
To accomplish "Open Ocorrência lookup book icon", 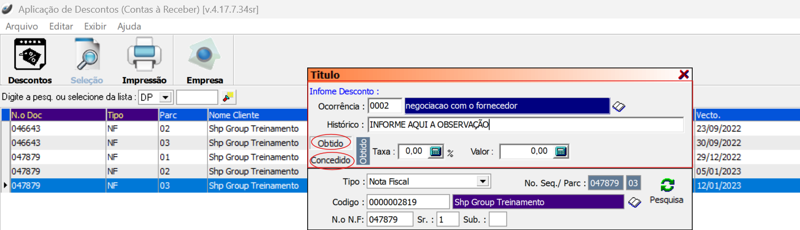I will 619,107.
